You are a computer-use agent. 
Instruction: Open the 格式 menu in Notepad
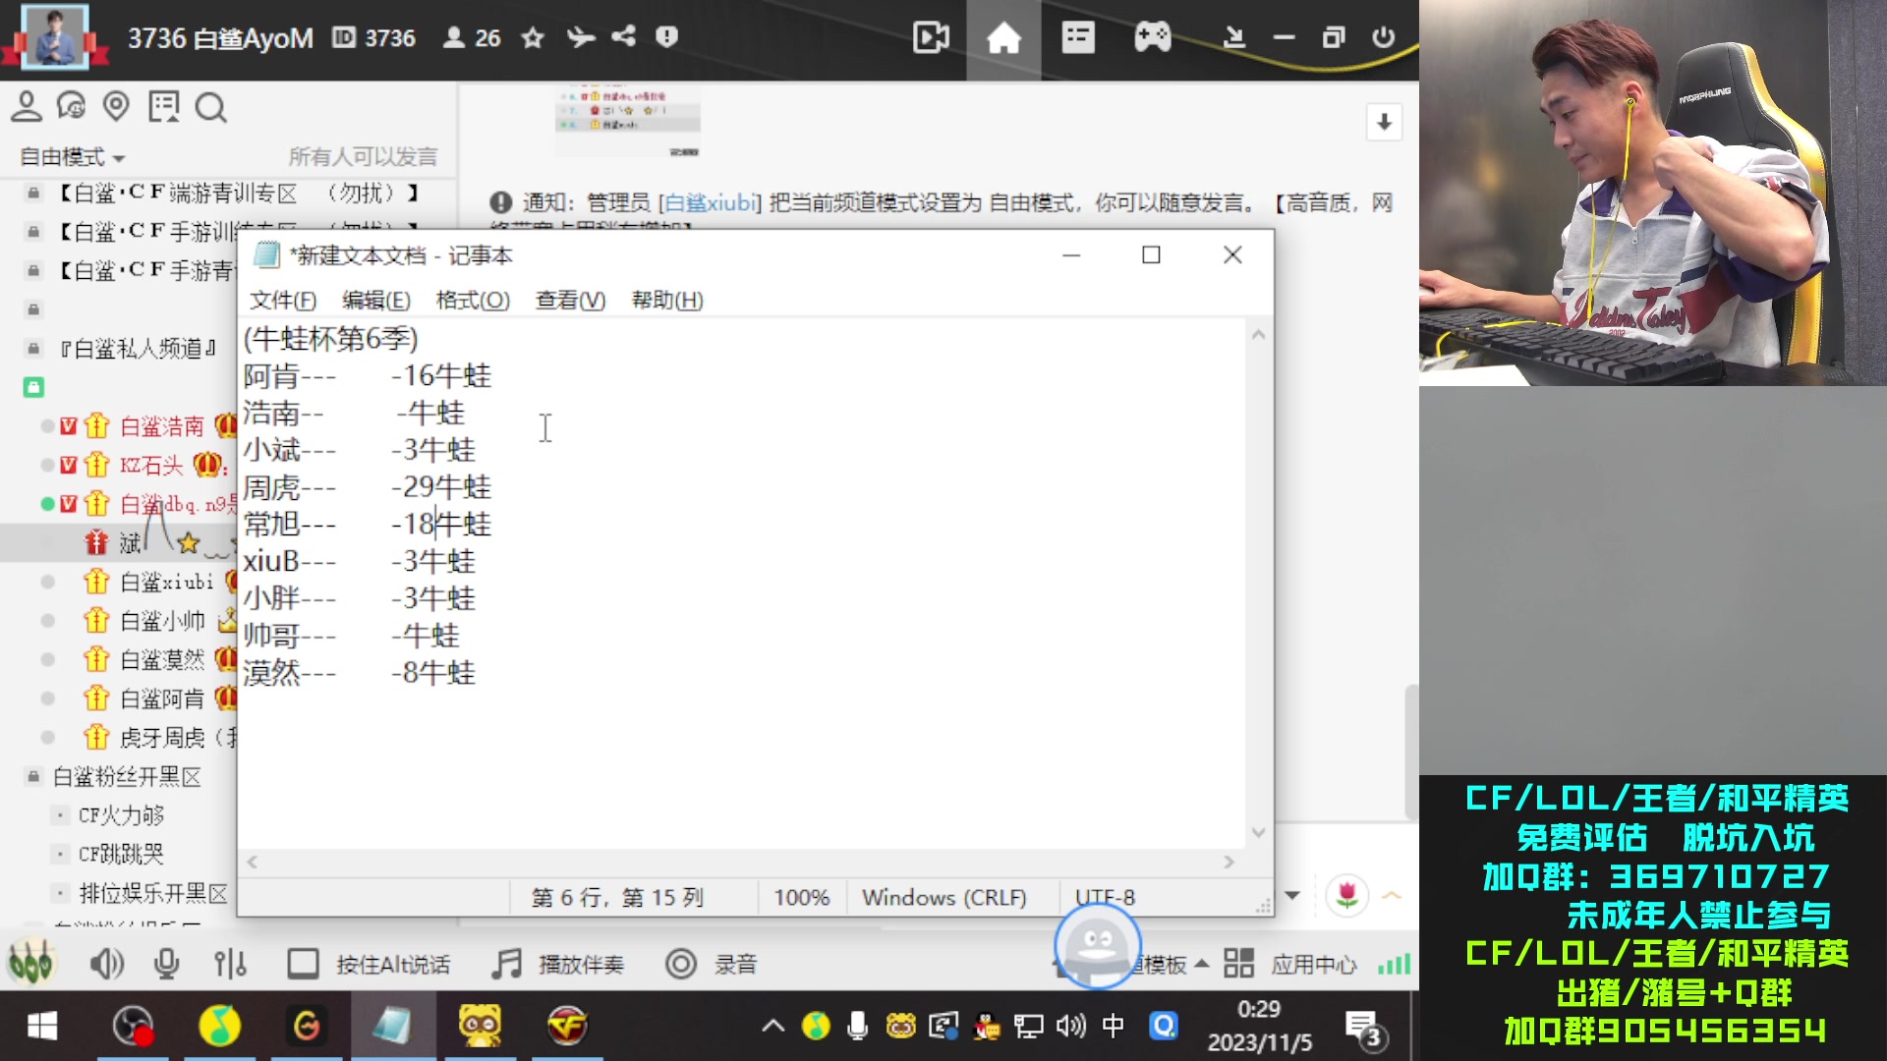pyautogui.click(x=472, y=301)
